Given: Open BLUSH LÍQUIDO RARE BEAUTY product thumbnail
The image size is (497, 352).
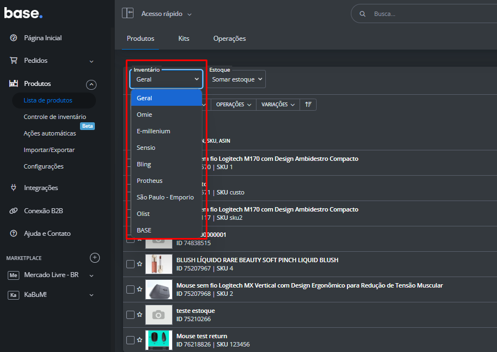Looking at the screenshot, I should [x=159, y=264].
